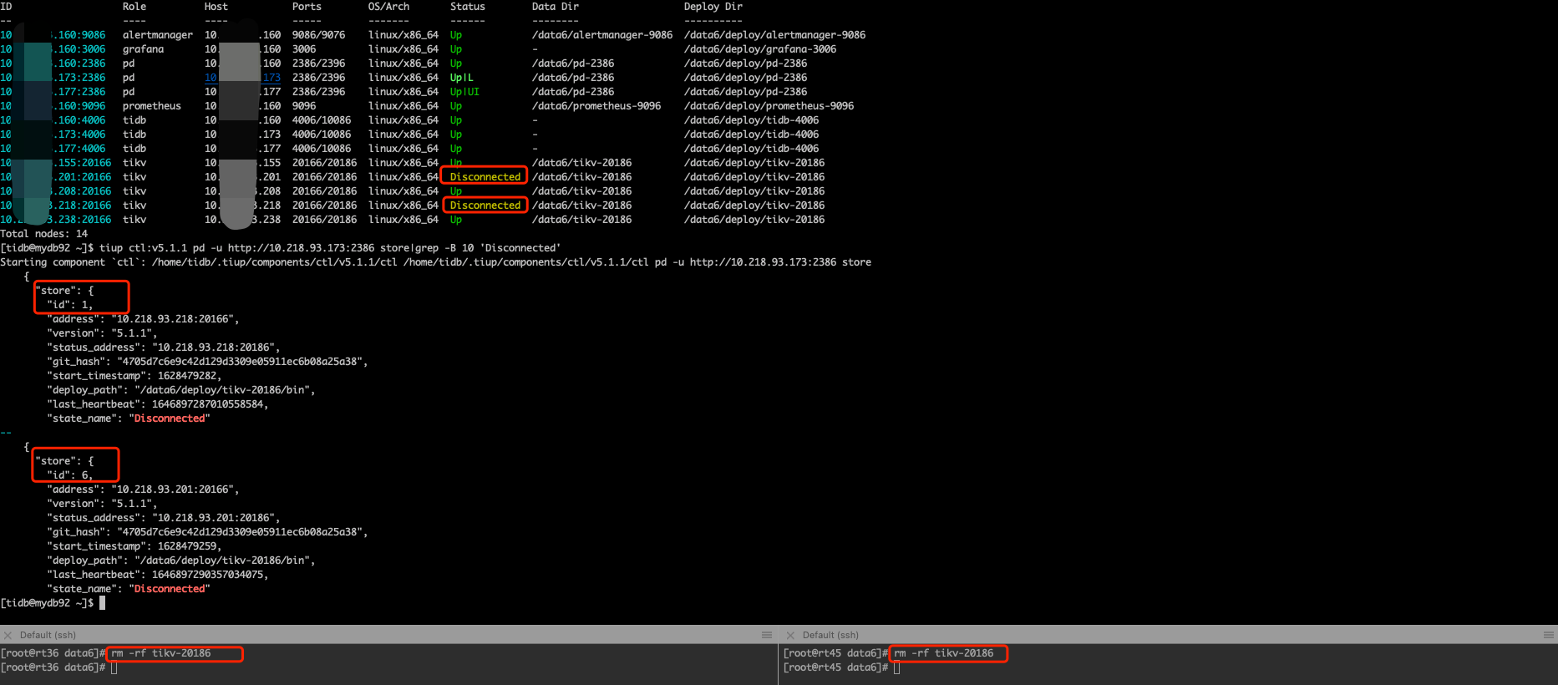Click start_timestamp 1628479259 value
This screenshot has width=1558, height=685.
187,546
